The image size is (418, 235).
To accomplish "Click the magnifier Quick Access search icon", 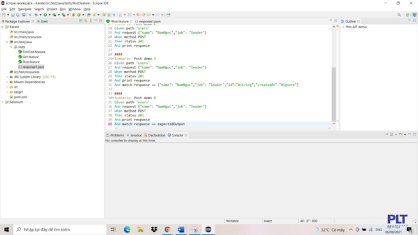I will pyautogui.click(x=399, y=15).
